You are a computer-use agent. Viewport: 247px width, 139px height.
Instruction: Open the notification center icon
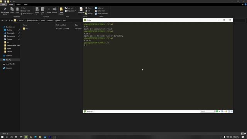click(243, 137)
